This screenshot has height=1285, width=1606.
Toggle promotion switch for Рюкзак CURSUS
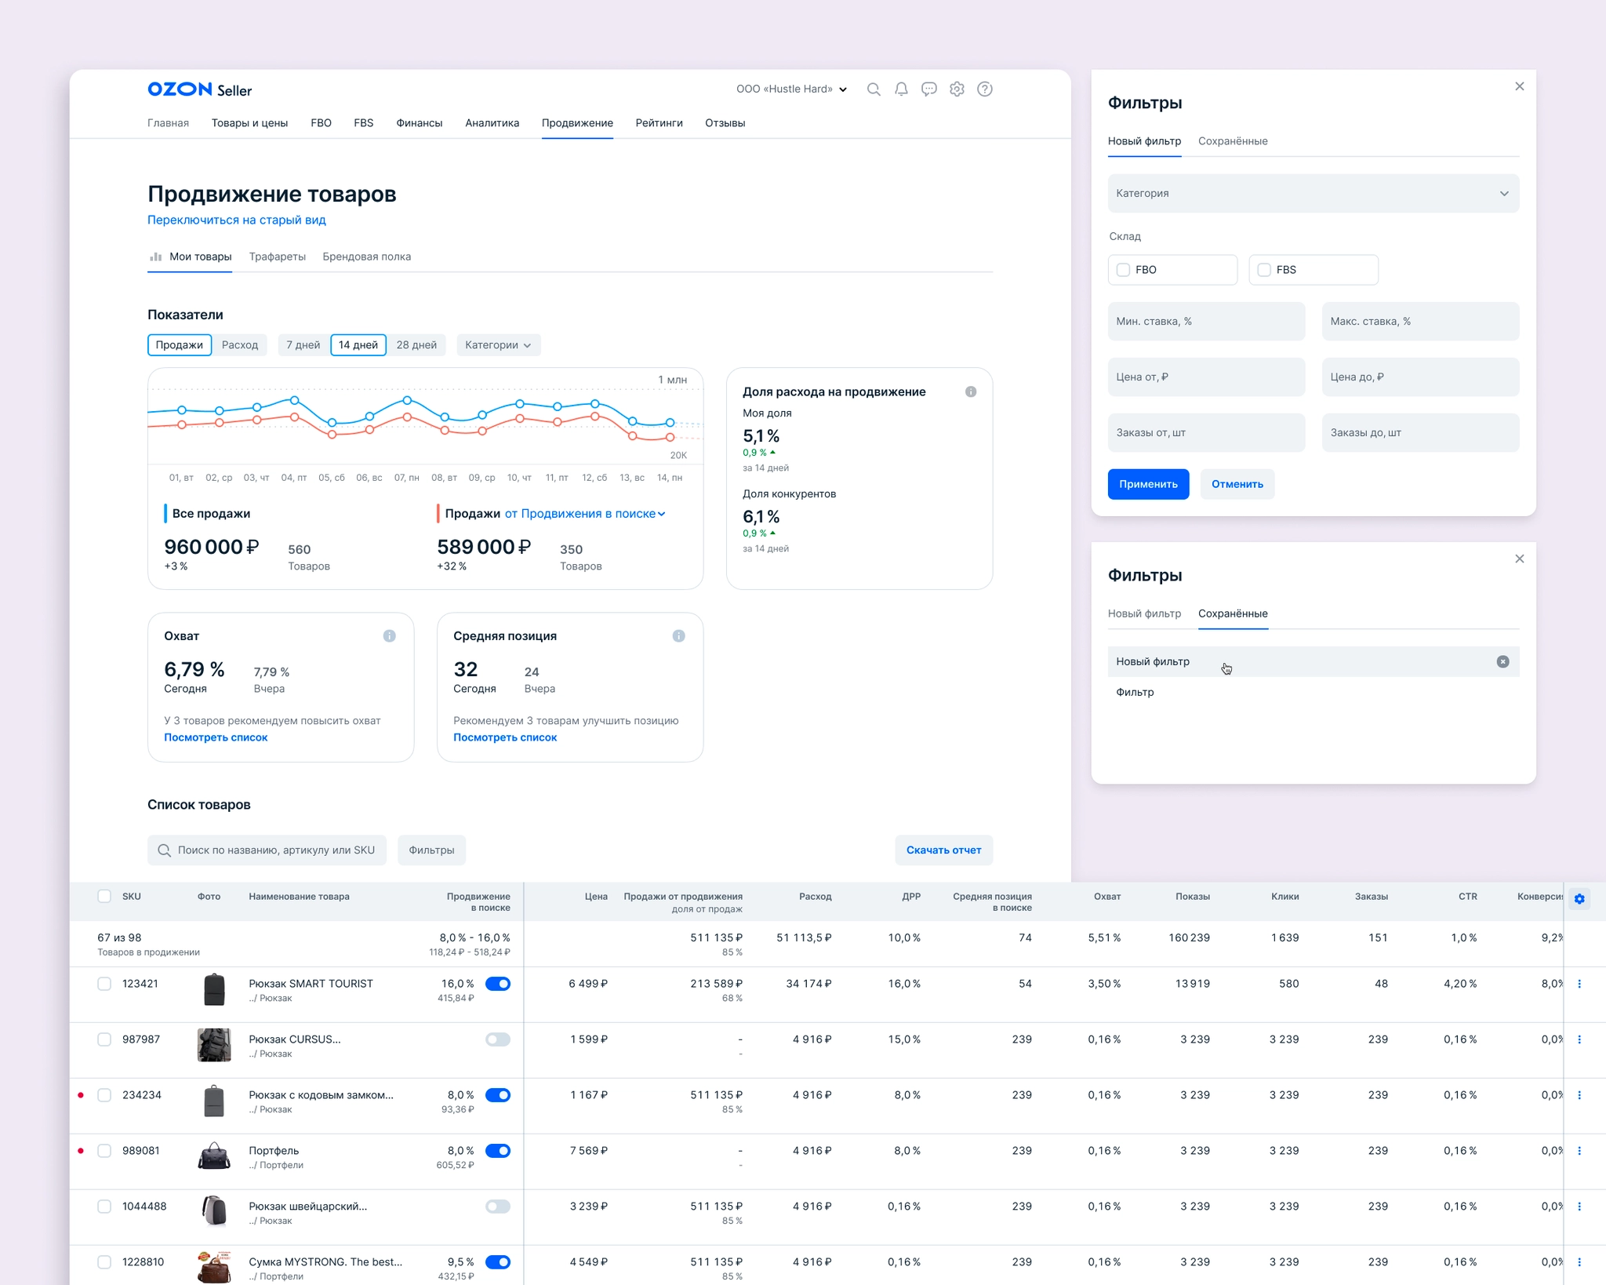[x=498, y=1039]
